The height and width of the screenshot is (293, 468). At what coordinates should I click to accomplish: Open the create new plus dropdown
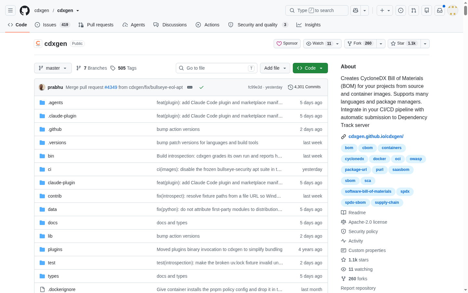point(385,10)
